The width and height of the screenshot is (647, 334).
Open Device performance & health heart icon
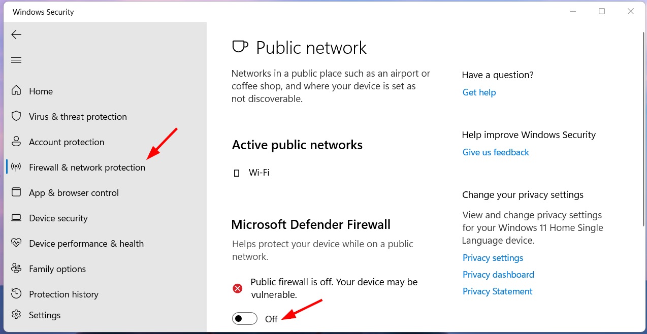click(x=16, y=243)
